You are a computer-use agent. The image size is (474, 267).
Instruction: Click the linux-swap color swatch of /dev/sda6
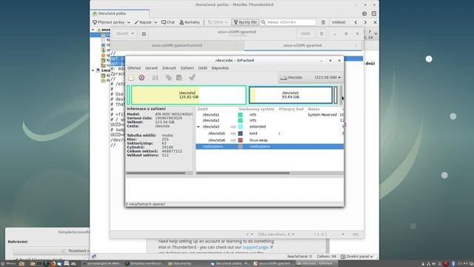point(240,140)
